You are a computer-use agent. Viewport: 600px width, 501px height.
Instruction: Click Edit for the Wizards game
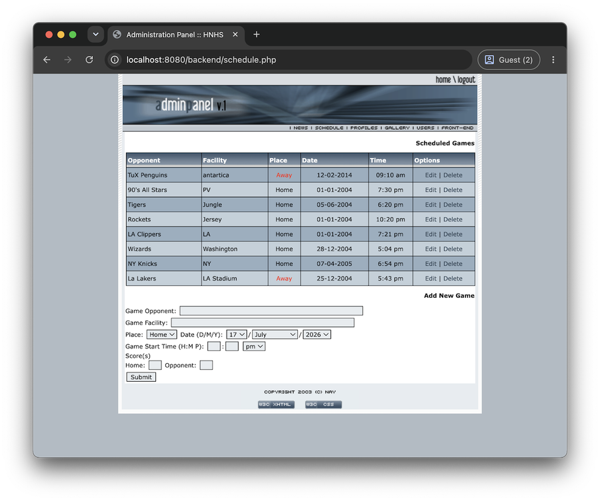click(x=431, y=249)
